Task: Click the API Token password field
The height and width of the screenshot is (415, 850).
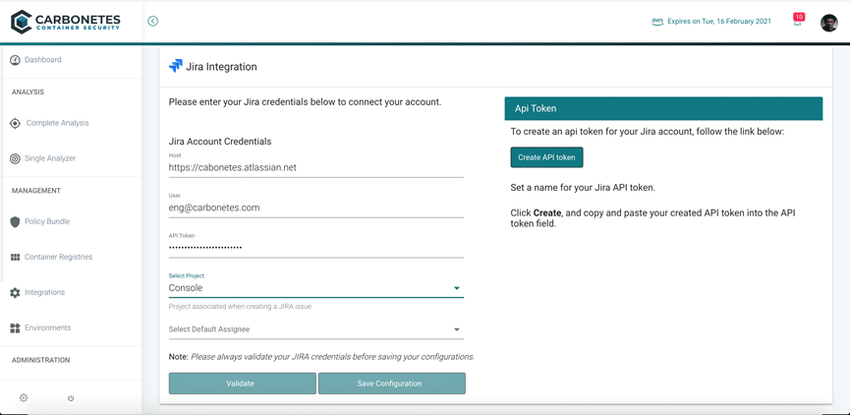Action: [x=316, y=248]
